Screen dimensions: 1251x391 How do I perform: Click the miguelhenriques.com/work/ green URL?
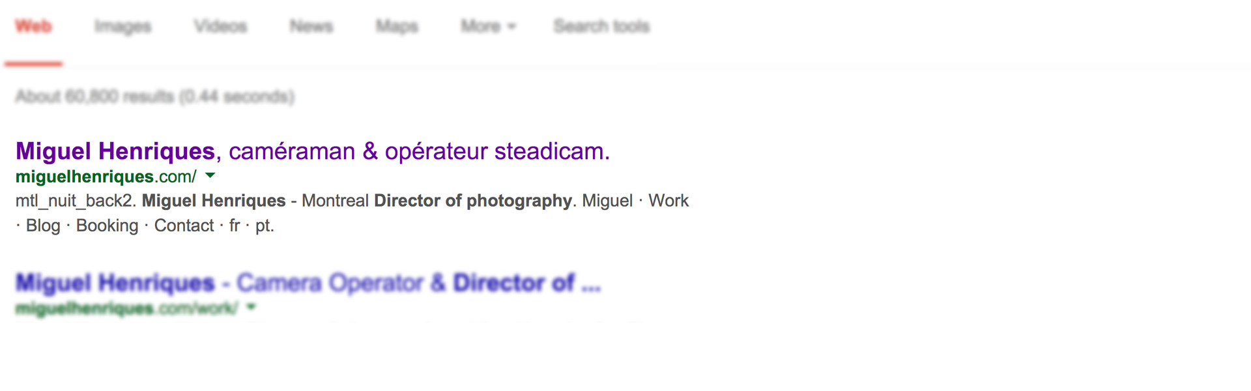127,308
